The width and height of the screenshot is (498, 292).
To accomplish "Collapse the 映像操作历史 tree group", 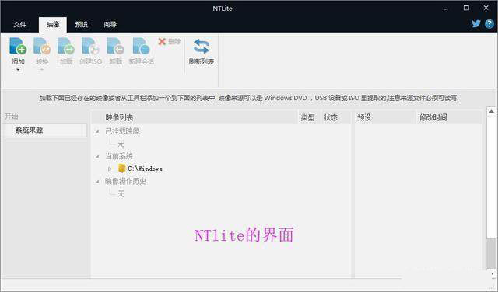I will (97, 182).
